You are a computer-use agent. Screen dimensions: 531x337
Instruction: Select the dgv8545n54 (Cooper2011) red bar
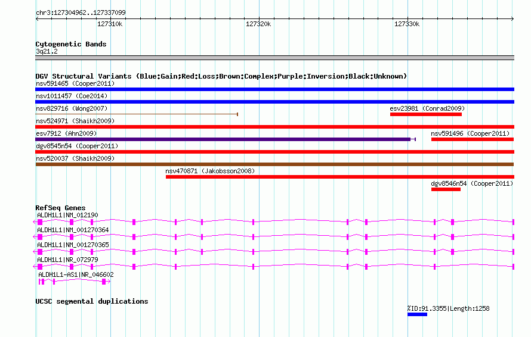coord(274,152)
